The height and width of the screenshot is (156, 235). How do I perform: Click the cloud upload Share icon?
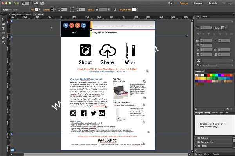[107, 51]
